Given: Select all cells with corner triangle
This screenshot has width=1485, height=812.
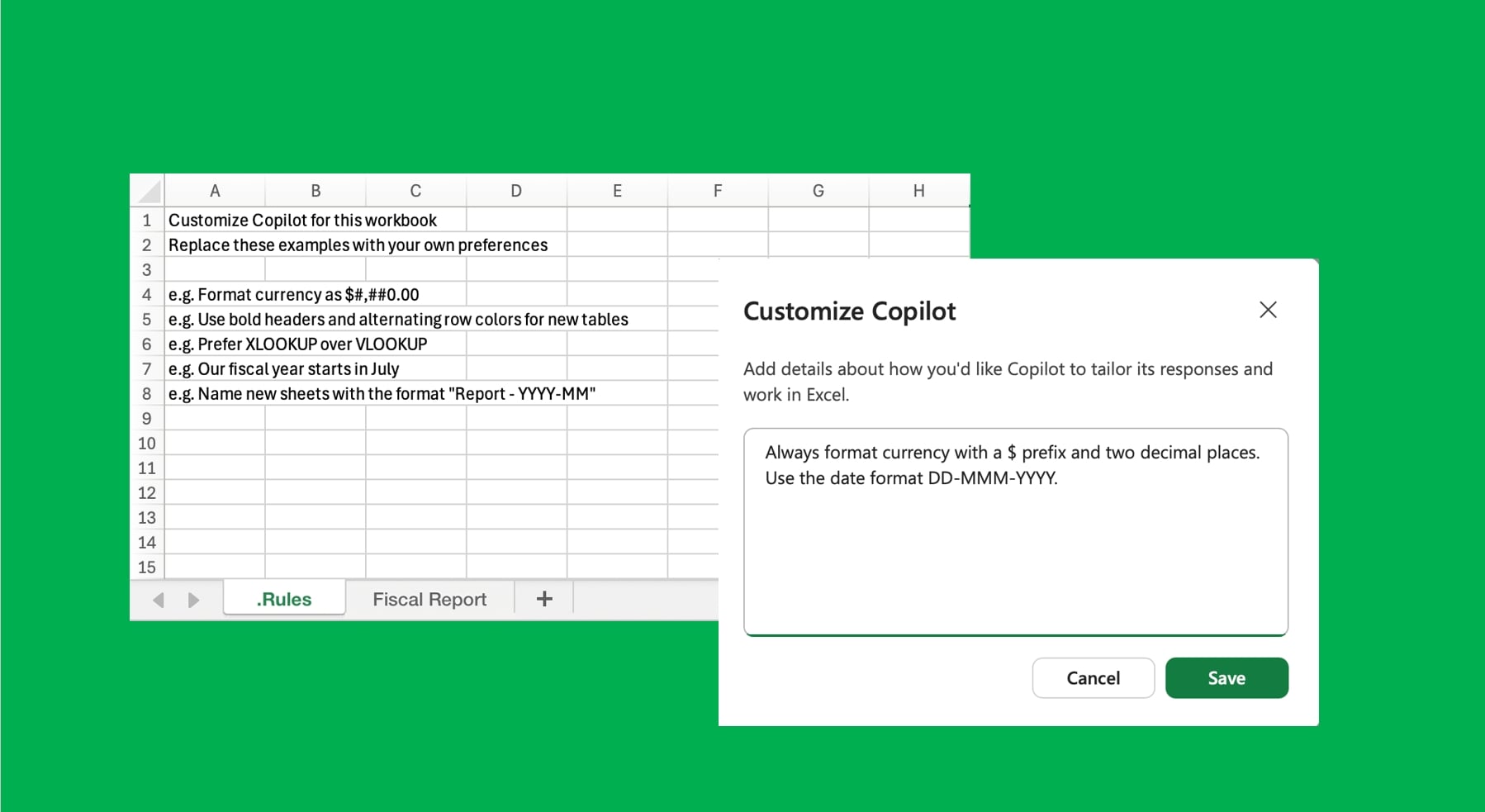Looking at the screenshot, I should pyautogui.click(x=148, y=191).
